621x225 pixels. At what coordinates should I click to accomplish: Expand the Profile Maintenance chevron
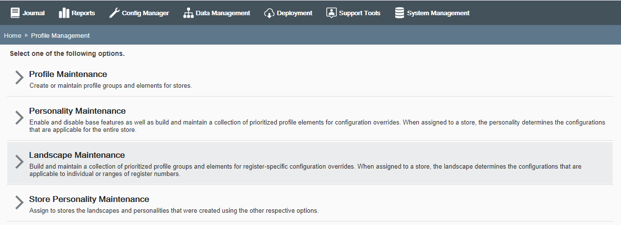19,78
